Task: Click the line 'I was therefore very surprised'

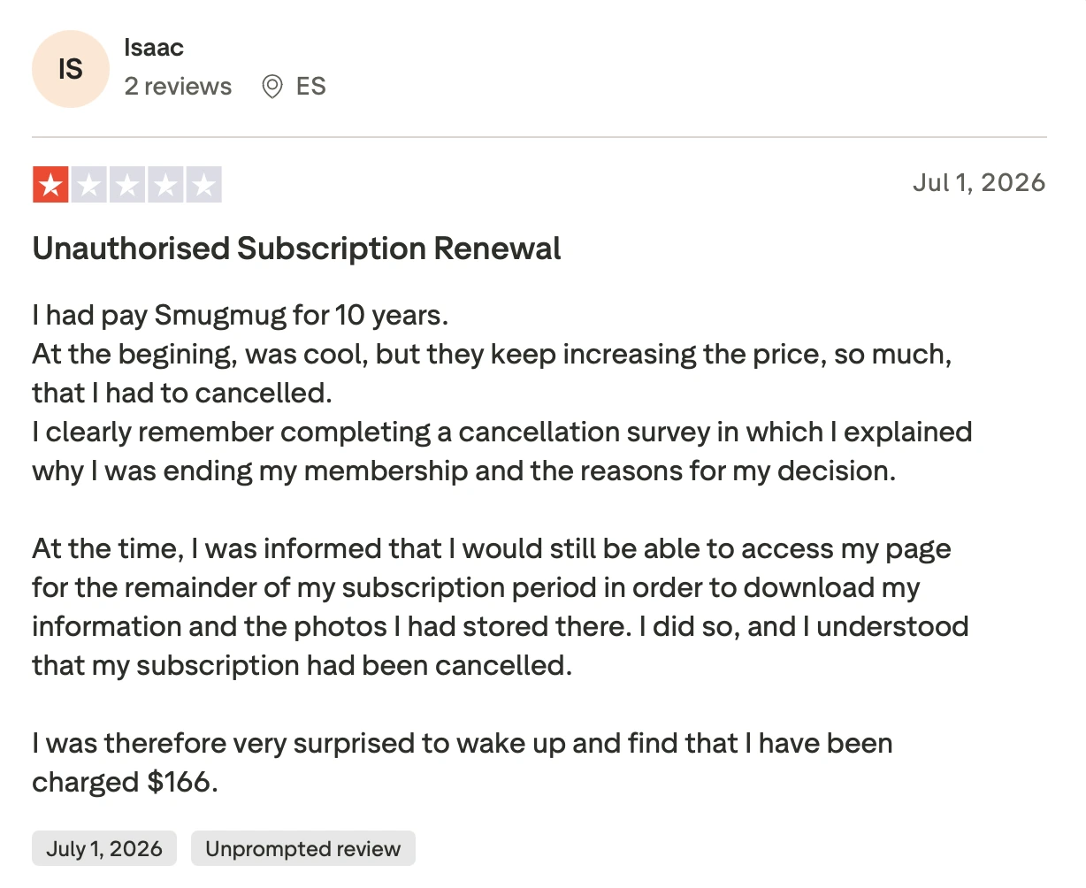Action: point(463,743)
